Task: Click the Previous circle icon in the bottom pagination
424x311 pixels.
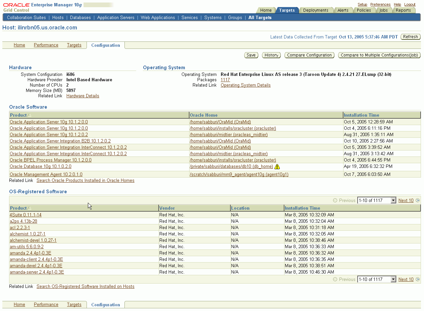Action: pyautogui.click(x=335, y=279)
